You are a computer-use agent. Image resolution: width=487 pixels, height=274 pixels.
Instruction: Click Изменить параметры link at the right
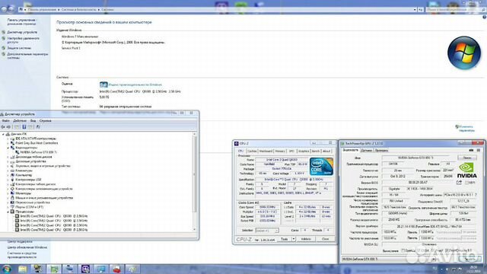[466, 129]
